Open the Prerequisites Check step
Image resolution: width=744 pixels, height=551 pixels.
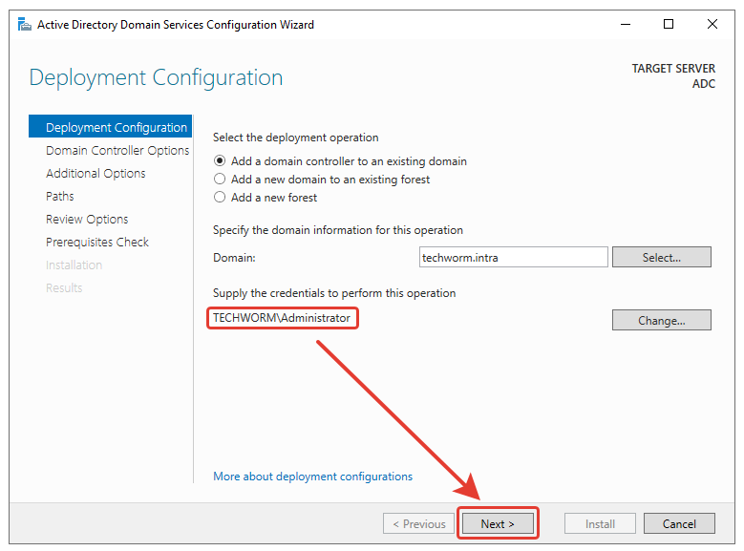click(x=97, y=243)
